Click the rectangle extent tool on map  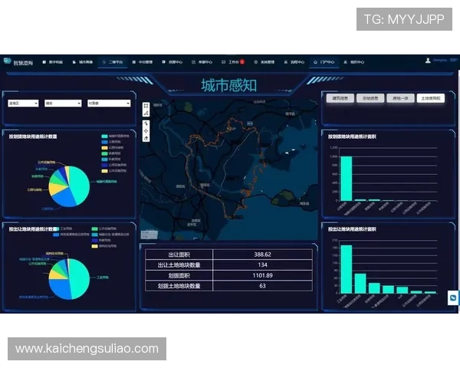coord(146,105)
